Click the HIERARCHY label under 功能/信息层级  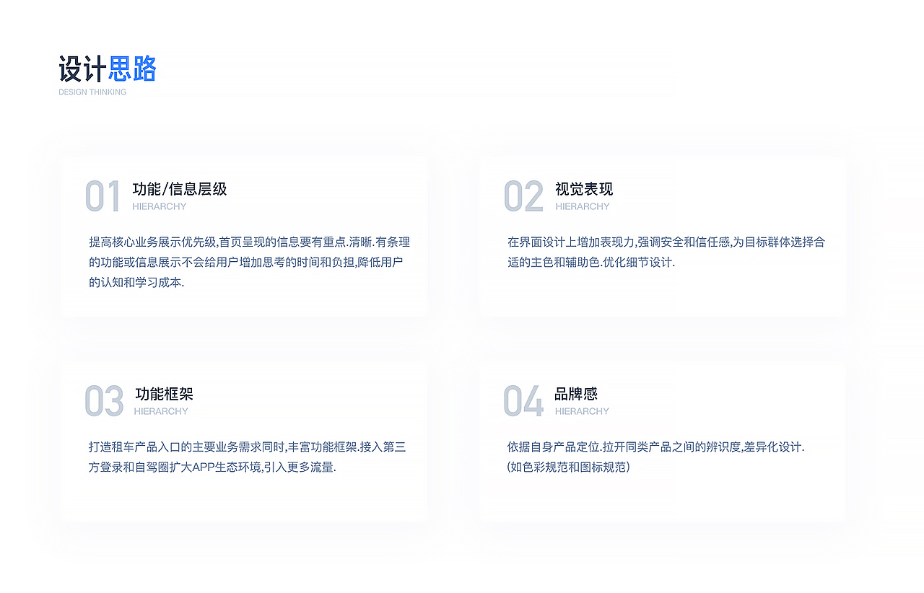tap(159, 206)
